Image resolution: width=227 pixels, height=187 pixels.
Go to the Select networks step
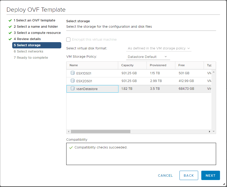click(29, 51)
